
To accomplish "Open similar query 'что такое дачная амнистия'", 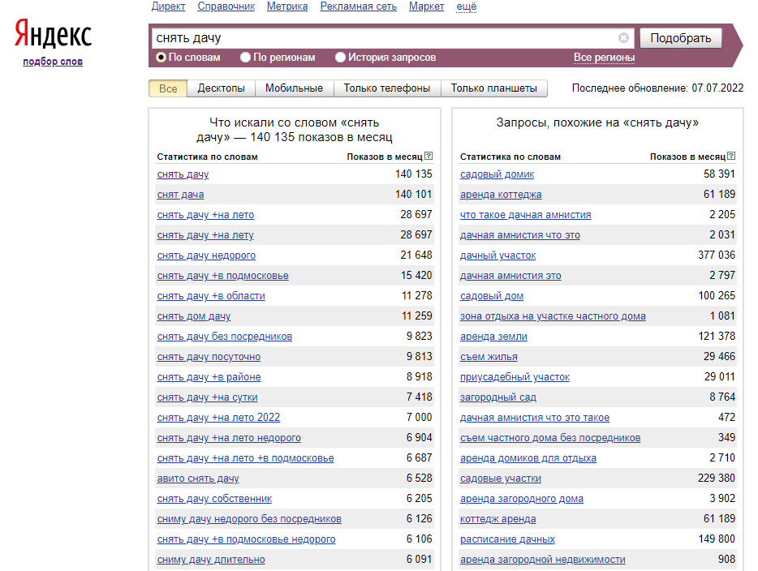I will 526,215.
